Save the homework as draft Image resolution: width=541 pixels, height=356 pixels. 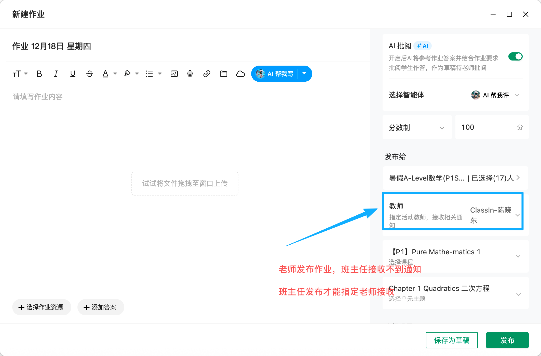[452, 340]
